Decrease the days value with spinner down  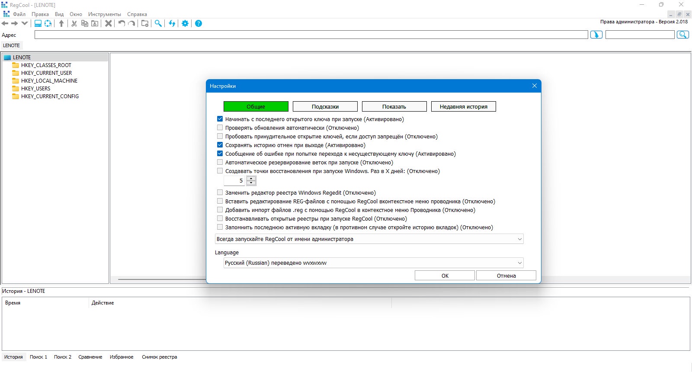(x=251, y=183)
